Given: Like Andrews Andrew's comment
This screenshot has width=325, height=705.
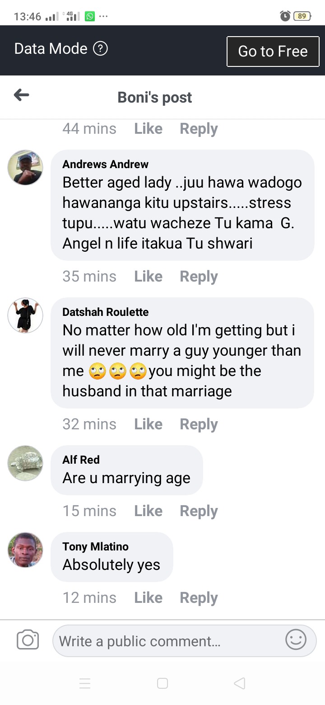Looking at the screenshot, I should 148,276.
